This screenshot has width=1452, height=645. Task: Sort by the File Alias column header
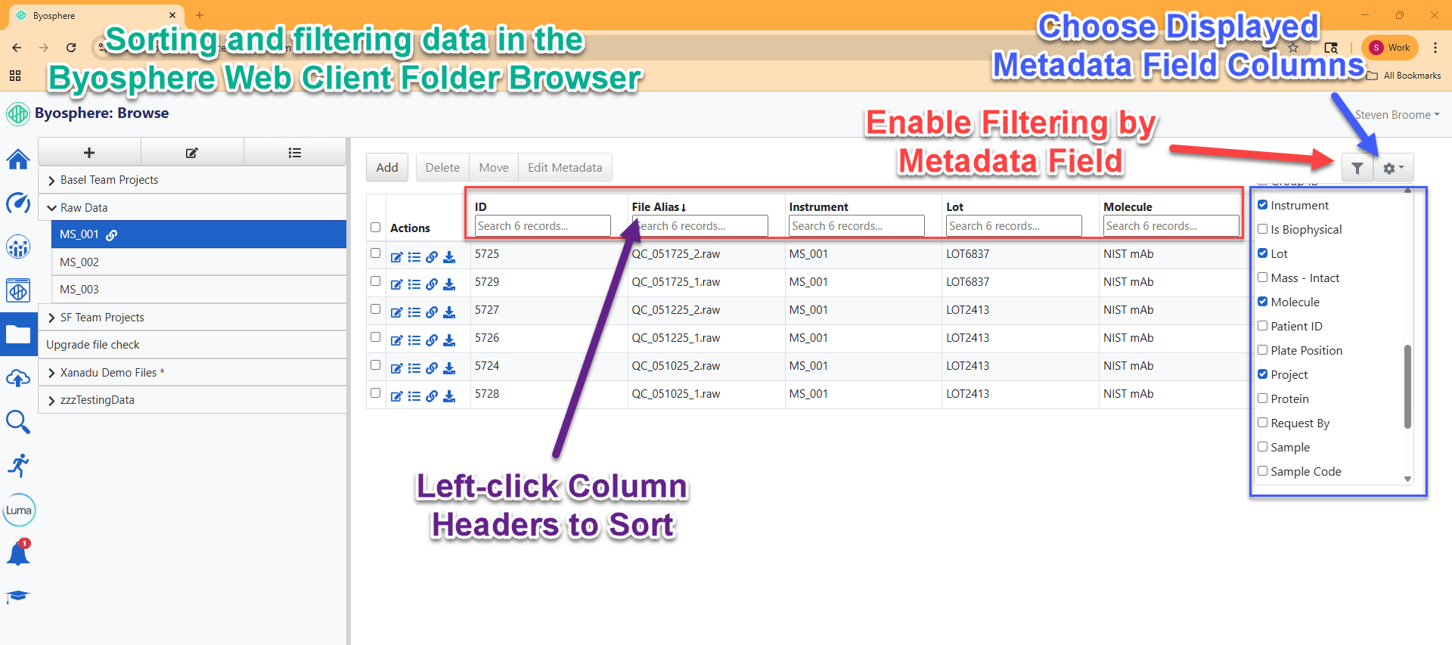click(x=659, y=207)
